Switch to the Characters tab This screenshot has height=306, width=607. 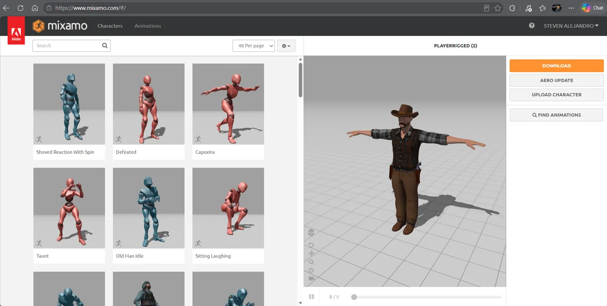coord(110,26)
